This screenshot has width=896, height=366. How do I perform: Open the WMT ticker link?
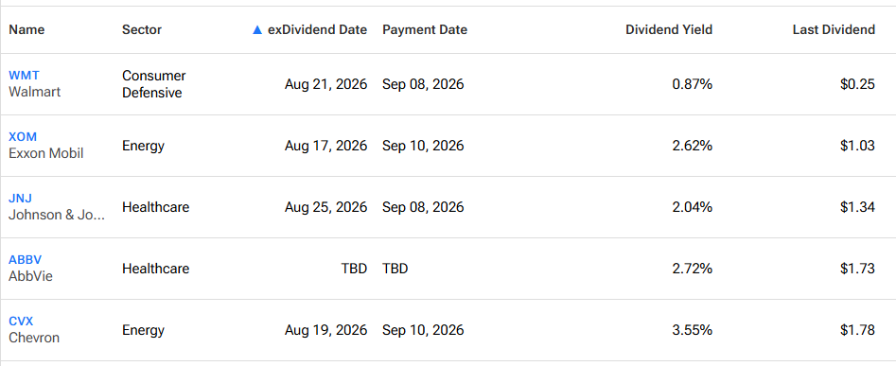(24, 76)
